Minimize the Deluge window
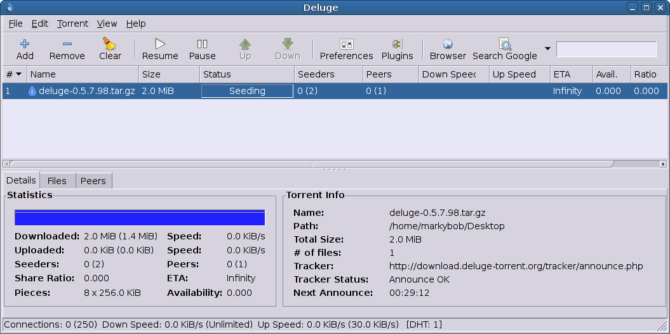 pyautogui.click(x=633, y=7)
